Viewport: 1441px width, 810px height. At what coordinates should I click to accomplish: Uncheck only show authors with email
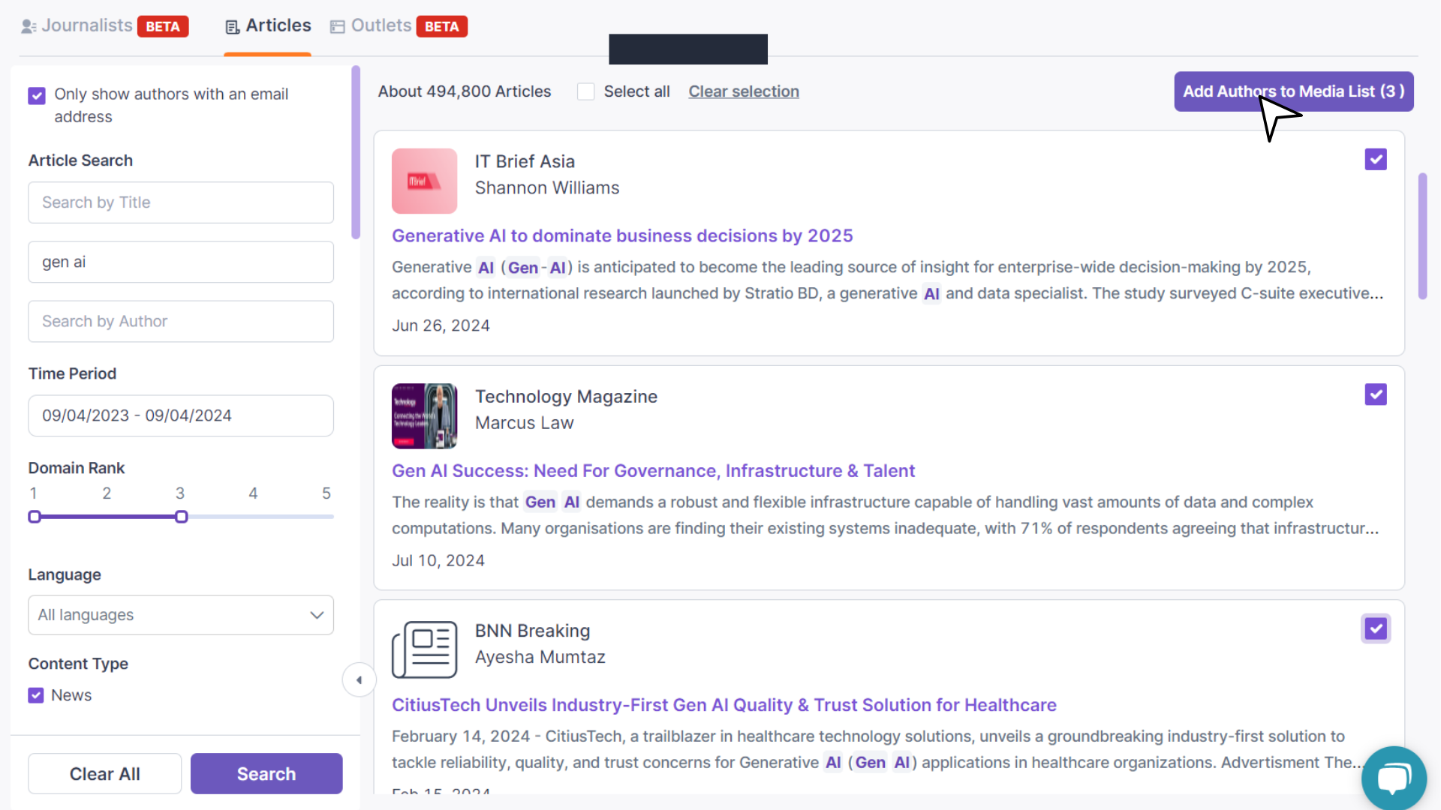click(37, 95)
